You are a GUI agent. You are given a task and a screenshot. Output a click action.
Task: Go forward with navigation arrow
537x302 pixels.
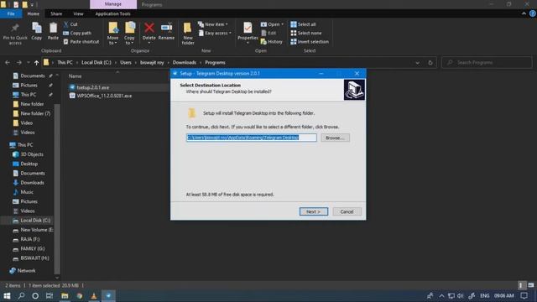(x=19, y=63)
